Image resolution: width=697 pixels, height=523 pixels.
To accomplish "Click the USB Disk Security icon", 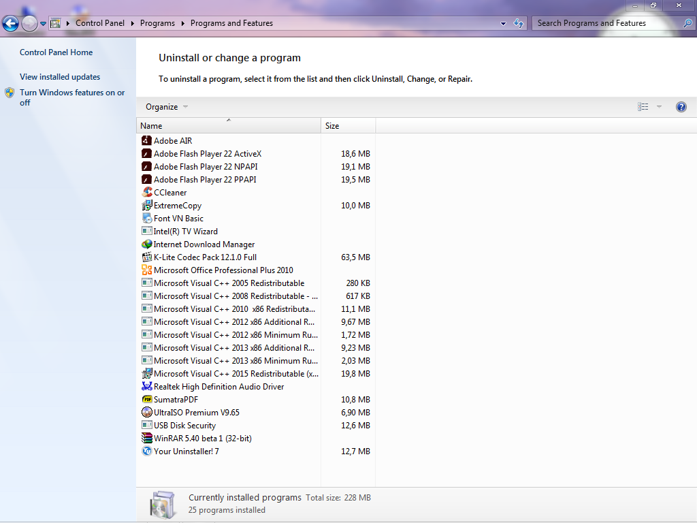I will (147, 425).
